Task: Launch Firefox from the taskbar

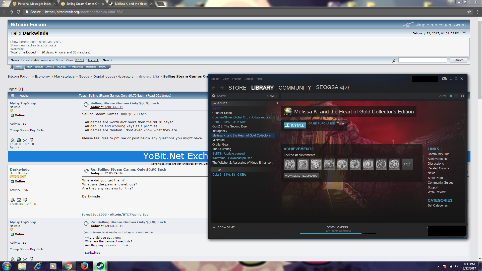Action: point(84,266)
